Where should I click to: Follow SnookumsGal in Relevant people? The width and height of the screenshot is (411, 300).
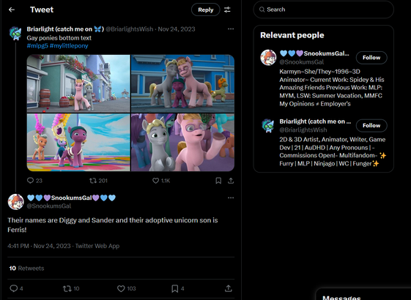tap(371, 58)
